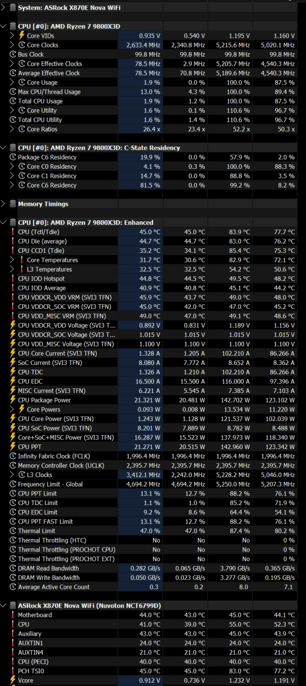Expand the Core C0 Residency row
This screenshot has width=306, height=686.
12,166
